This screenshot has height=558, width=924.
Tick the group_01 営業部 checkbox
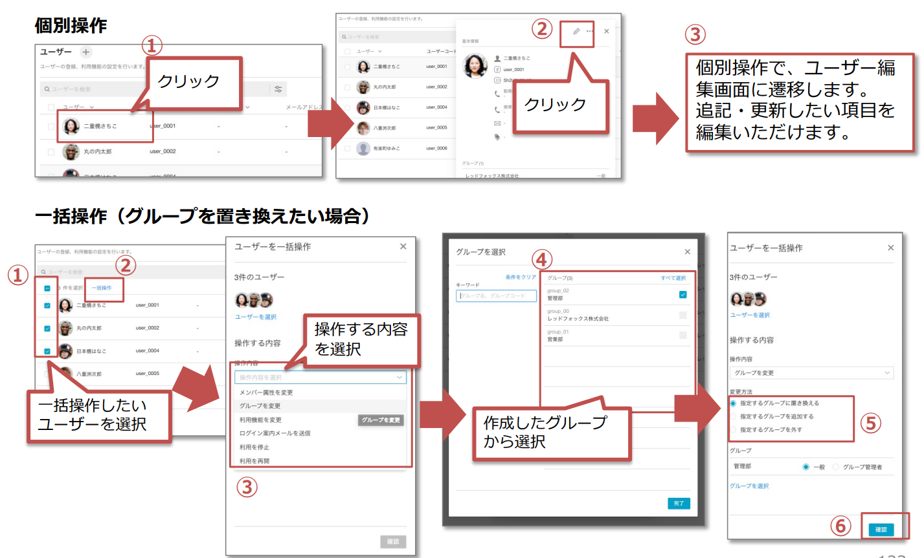(x=682, y=335)
